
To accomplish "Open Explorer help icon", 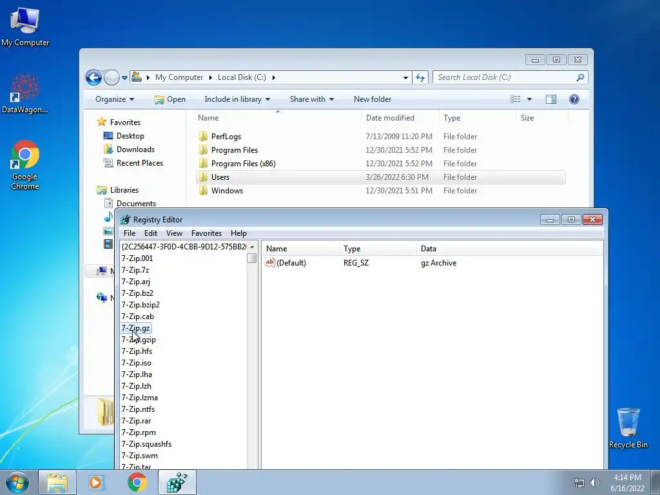I will click(x=574, y=99).
